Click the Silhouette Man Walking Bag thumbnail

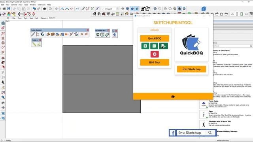click(x=204, y=124)
